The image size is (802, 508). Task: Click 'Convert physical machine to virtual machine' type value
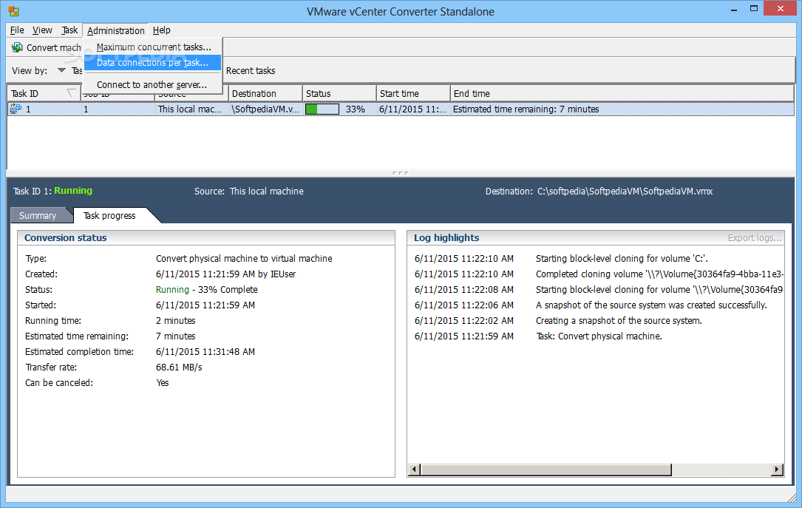click(x=244, y=258)
